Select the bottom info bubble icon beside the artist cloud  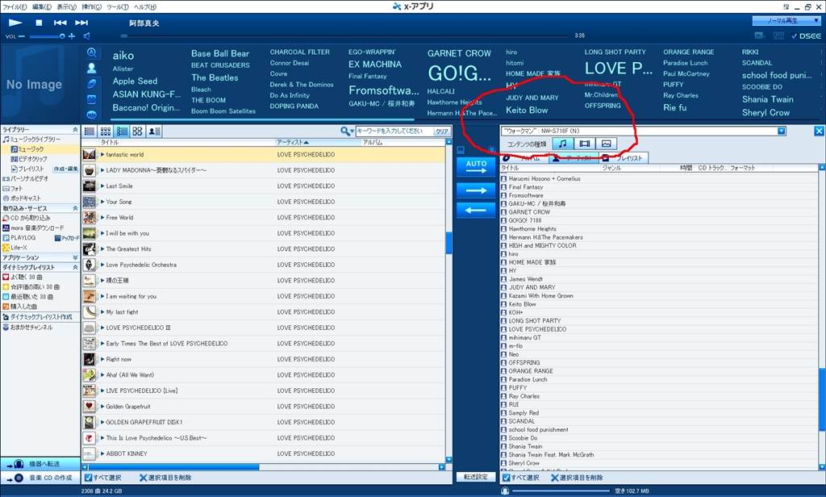(92, 115)
